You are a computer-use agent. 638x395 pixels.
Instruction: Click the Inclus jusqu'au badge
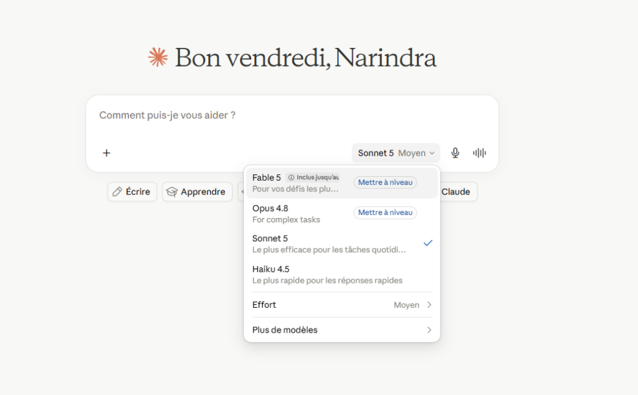coord(313,178)
